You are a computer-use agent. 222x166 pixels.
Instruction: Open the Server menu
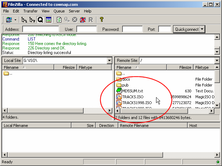74,11
